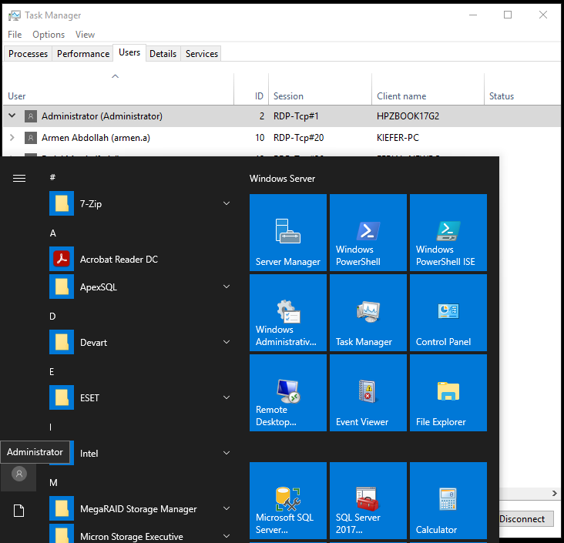
Task: Click the MegaRAID Storage Manager folder icon
Action: (x=62, y=508)
